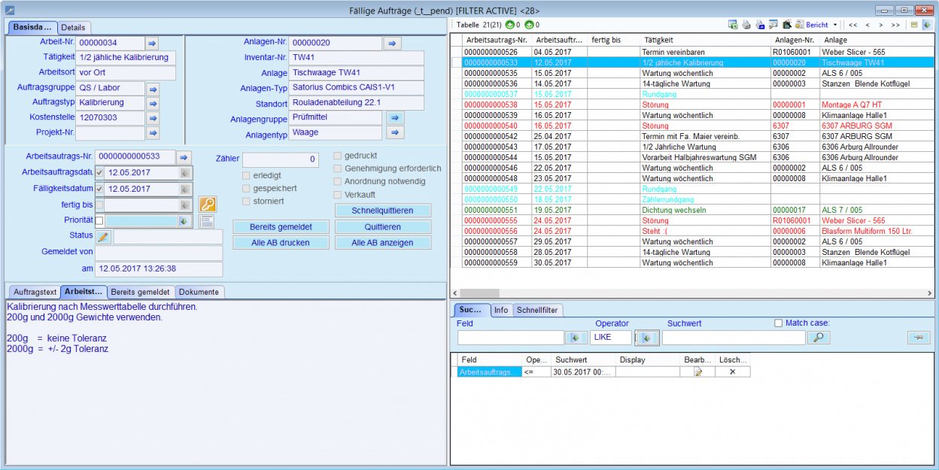Open the Feld dropdown in search panel

point(576,338)
